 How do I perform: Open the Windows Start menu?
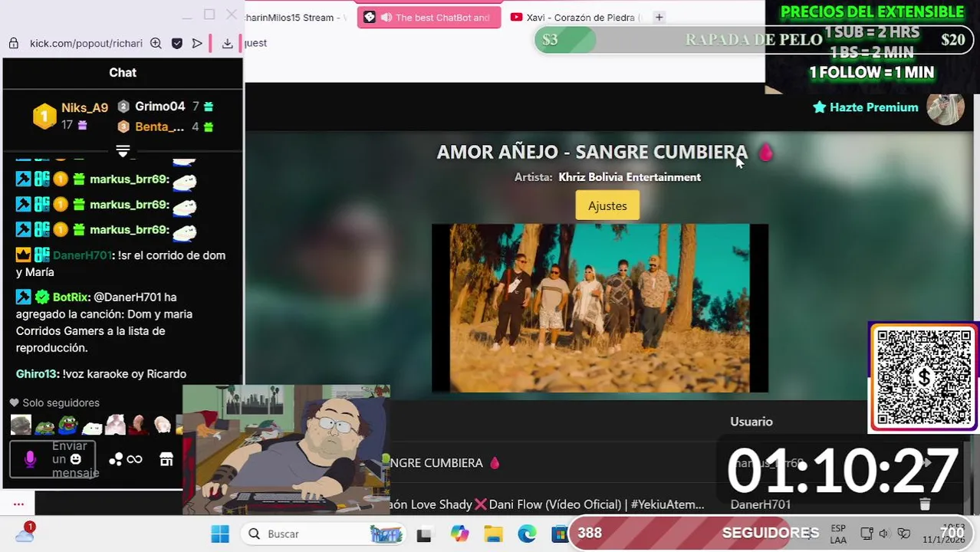pos(220,534)
